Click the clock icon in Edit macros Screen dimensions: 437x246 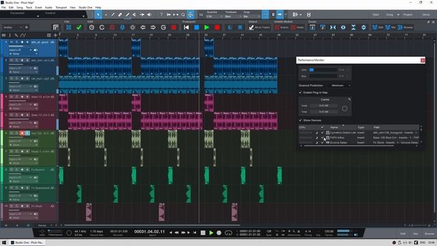pos(91,27)
